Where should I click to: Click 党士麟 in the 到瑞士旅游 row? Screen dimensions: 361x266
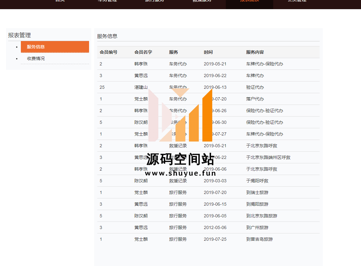click(141, 192)
